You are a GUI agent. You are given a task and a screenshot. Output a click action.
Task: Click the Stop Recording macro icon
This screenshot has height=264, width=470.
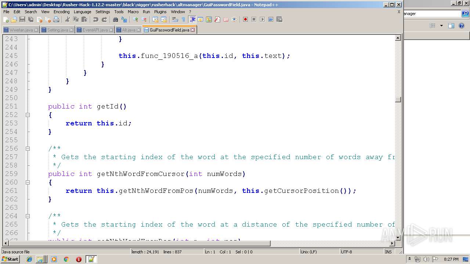(x=254, y=19)
